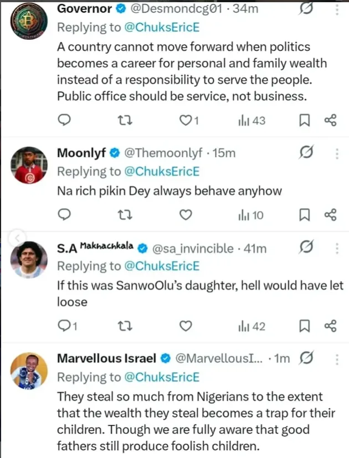Image resolution: width=349 pixels, height=458 pixels.
Task: Open Moonlyf's profile picture
Action: 29,165
